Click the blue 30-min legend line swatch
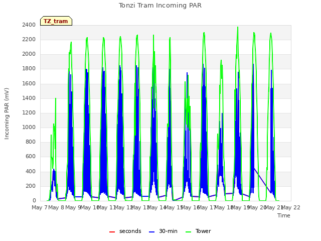Viewport: 321px width, 241px height. pyautogui.click(x=151, y=232)
